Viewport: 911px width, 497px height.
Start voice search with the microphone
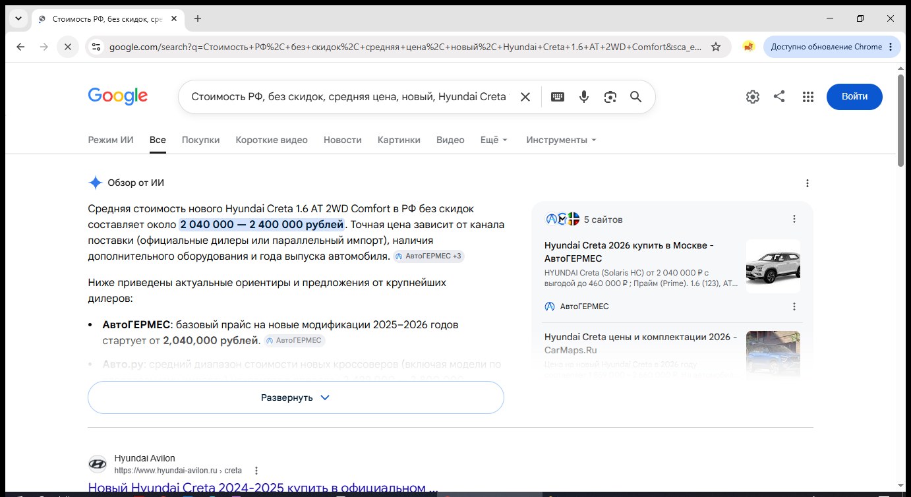[x=584, y=97]
